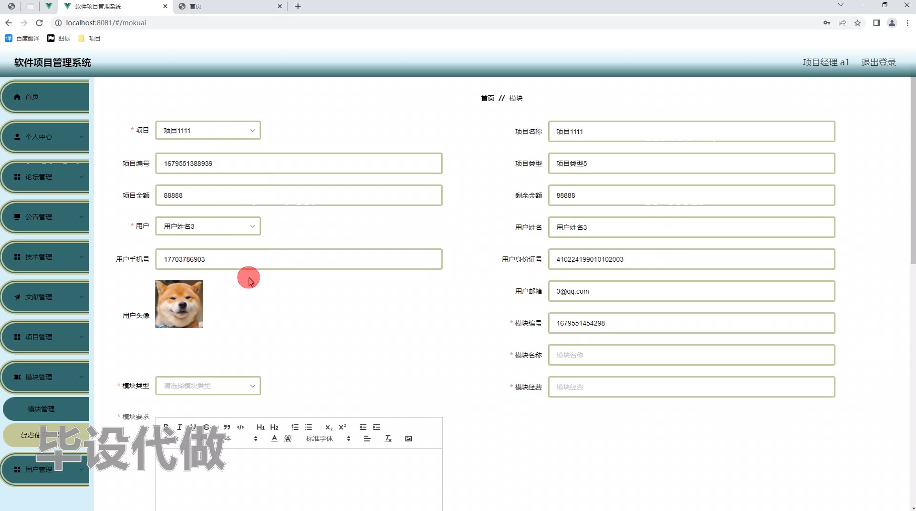Bookmark this page with the star
The height and width of the screenshot is (511, 916).
858,23
